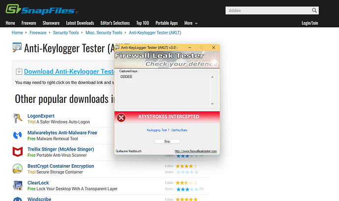
Task: Select Security Tools in the breadcrumb
Action: pyautogui.click(x=65, y=33)
